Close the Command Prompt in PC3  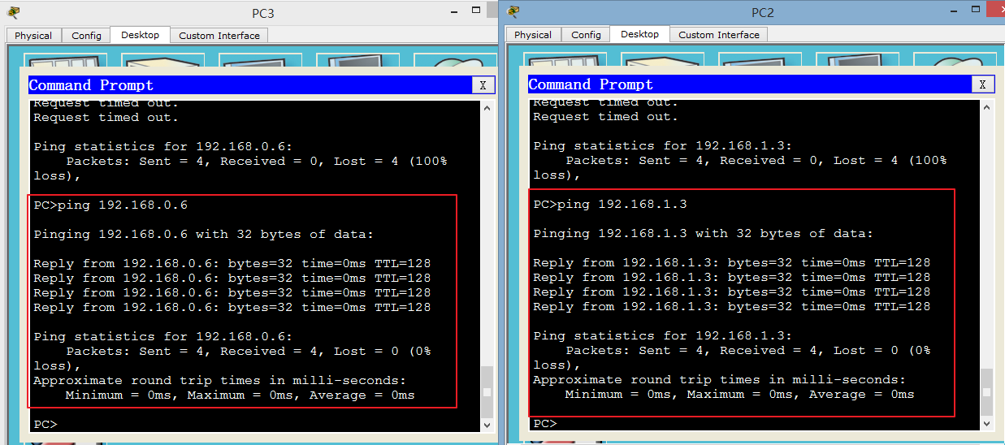tap(483, 85)
